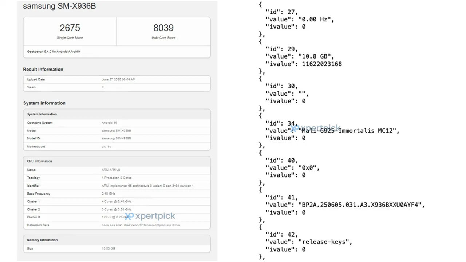Click the 'Base Frequency' label
The image size is (466, 262).
39,194
